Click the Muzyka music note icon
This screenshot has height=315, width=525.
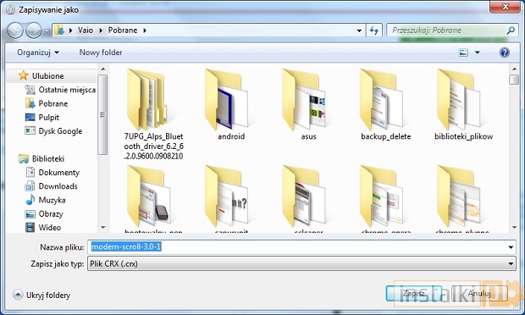(30, 200)
